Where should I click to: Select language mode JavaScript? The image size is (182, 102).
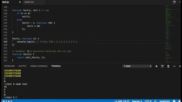tap(164, 101)
